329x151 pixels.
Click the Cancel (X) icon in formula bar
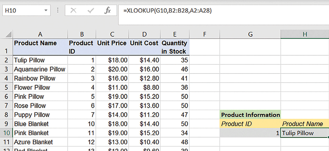pyautogui.click(x=73, y=11)
